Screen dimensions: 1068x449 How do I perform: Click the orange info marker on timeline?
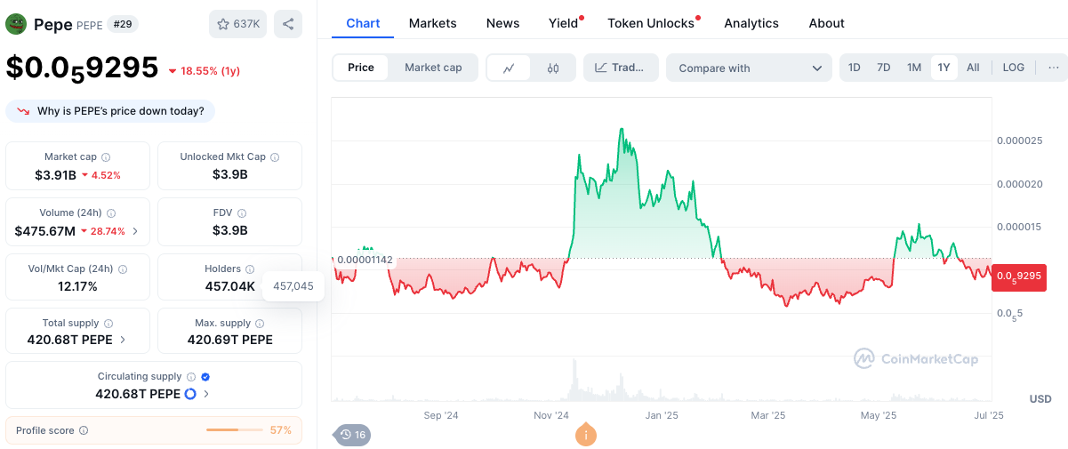coord(585,435)
